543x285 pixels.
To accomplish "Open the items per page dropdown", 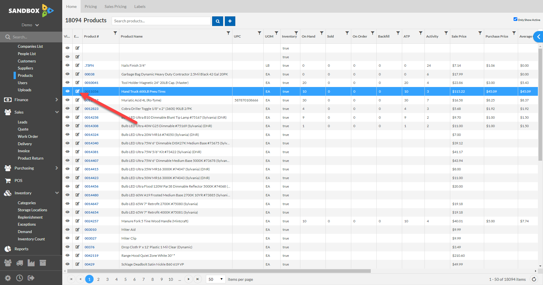I will [x=216, y=279].
